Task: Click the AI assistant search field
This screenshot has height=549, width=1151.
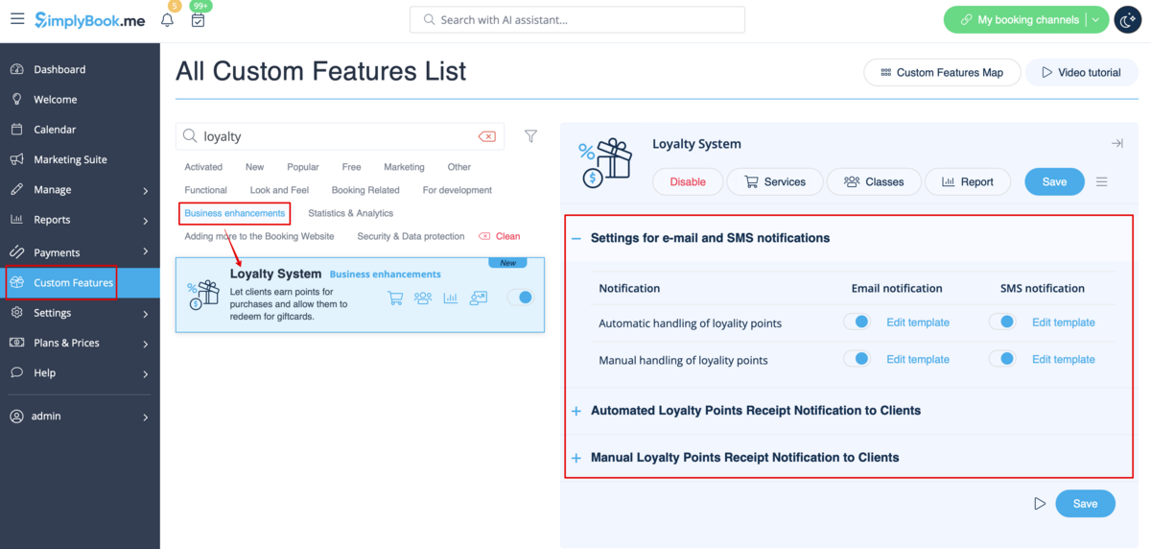Action: pos(577,19)
